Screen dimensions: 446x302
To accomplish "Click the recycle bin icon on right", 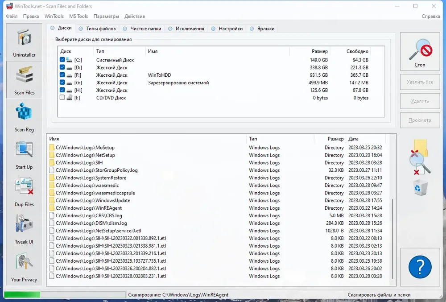I will tap(420, 187).
